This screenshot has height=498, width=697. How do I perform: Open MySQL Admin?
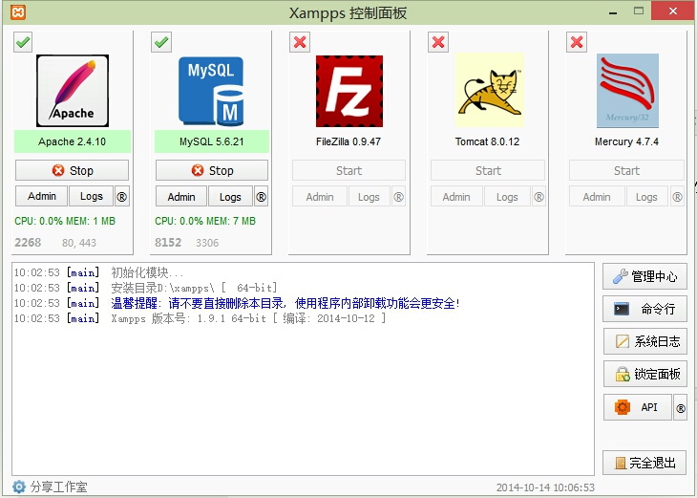point(181,196)
